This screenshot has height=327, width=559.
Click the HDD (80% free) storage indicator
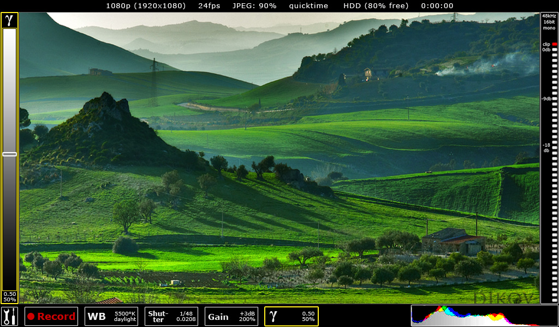click(x=376, y=6)
